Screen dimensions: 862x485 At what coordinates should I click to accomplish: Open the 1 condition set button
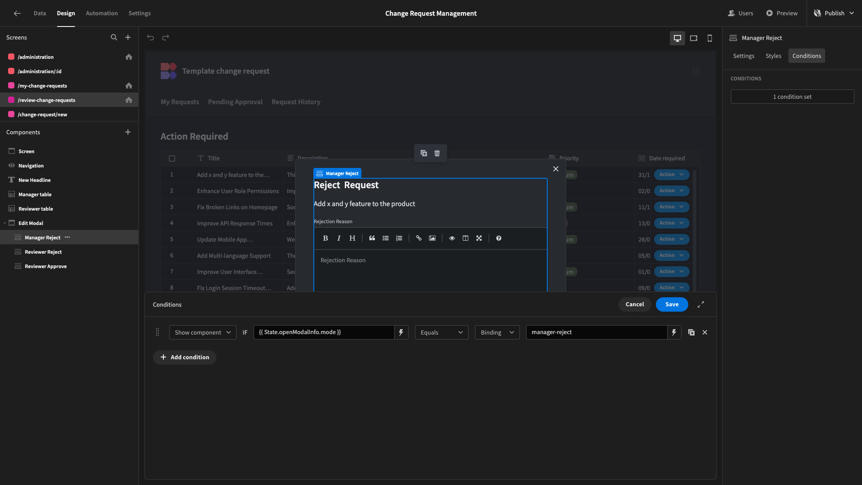pyautogui.click(x=792, y=97)
